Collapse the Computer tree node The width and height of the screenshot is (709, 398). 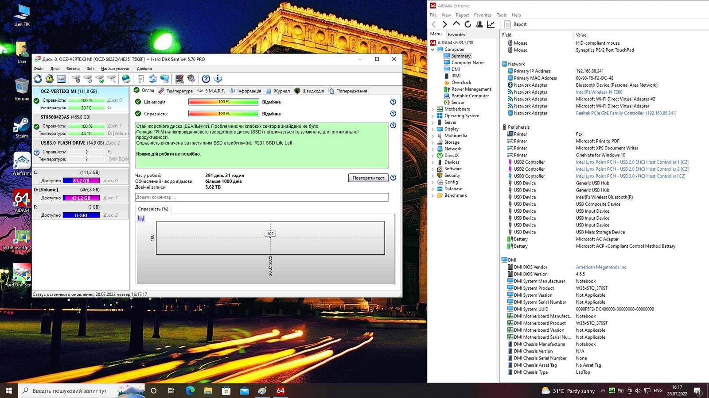pyautogui.click(x=433, y=50)
